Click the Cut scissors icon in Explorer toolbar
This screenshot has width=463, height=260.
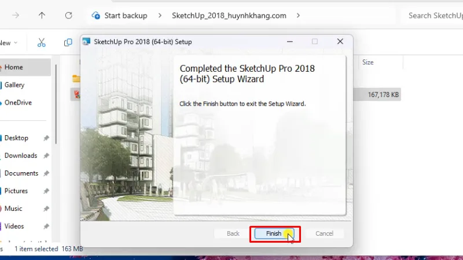click(41, 43)
